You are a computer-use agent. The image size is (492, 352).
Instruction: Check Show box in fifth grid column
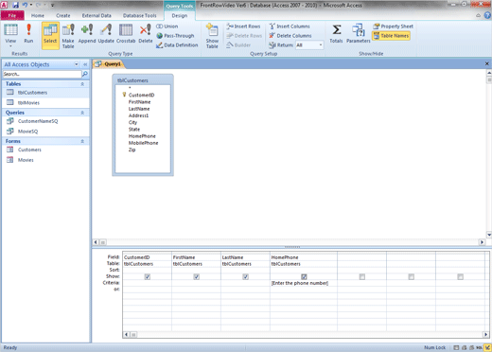[362, 276]
